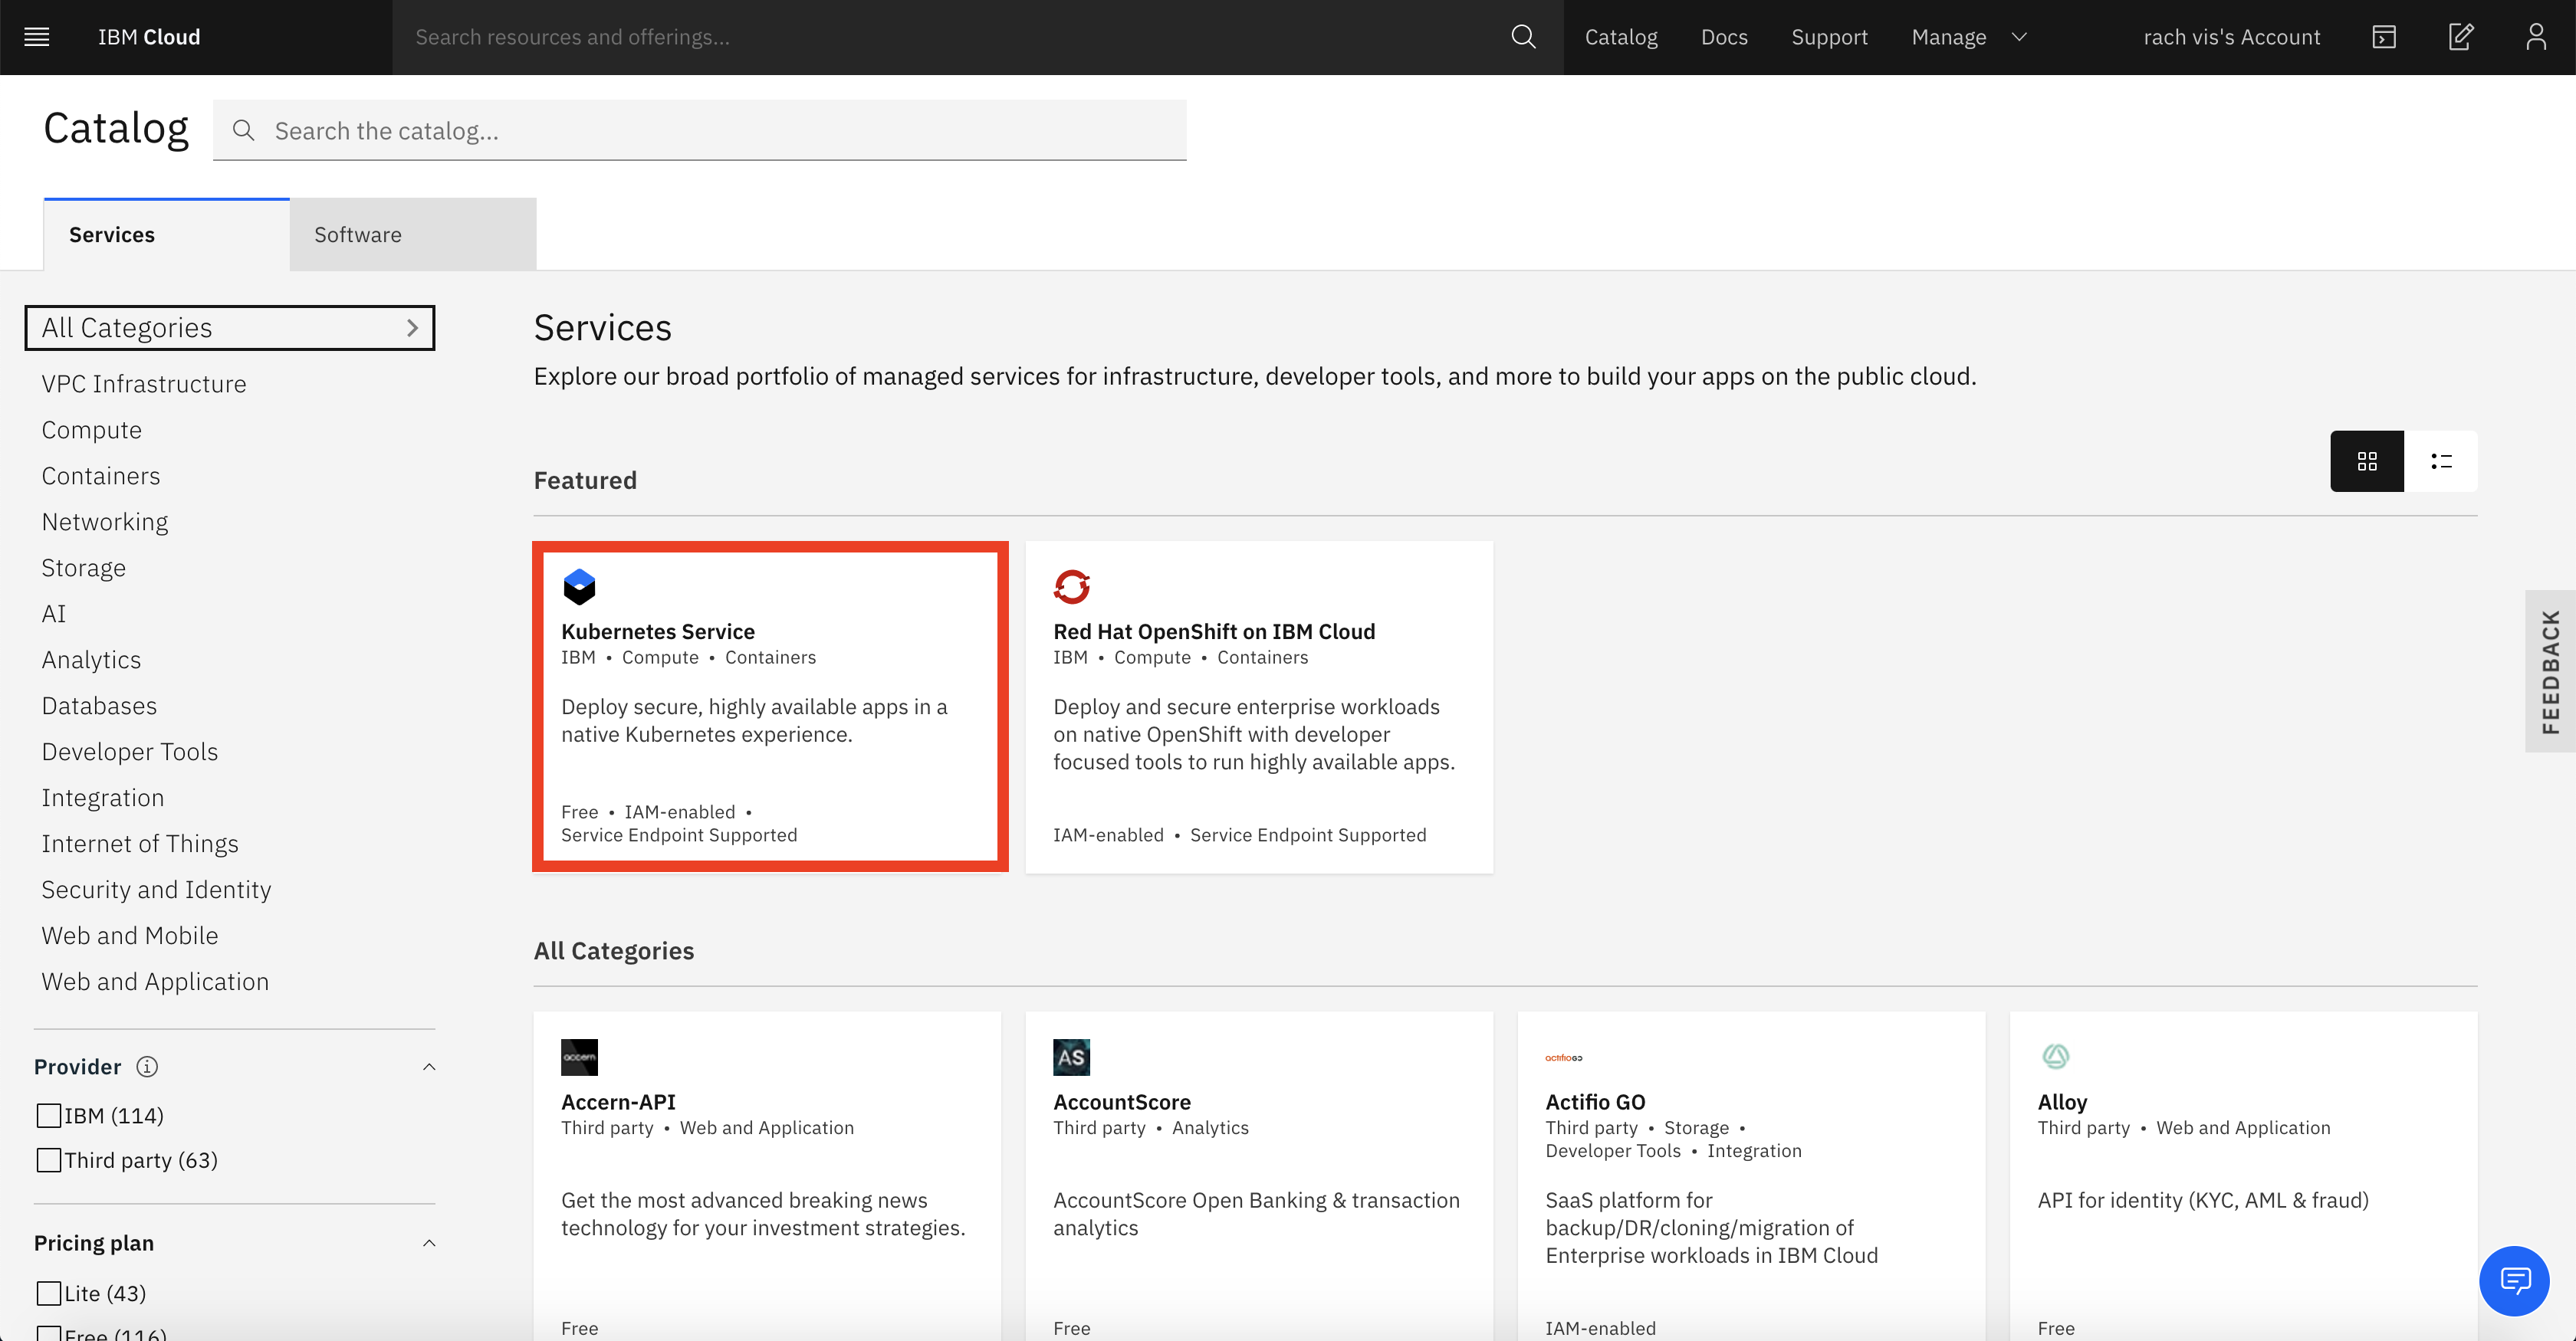Collapse the Pricing plan filter section

click(x=429, y=1243)
